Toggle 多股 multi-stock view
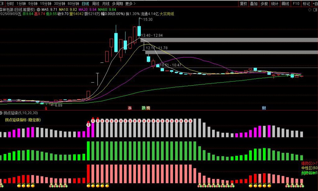Image resolution: width=318 pixels, height=191 pixels. pyautogui.click(x=264, y=4)
